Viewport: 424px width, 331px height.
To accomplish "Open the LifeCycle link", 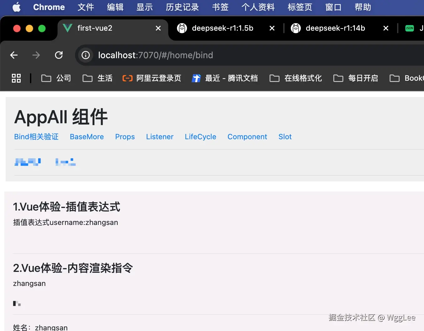I will click(200, 137).
